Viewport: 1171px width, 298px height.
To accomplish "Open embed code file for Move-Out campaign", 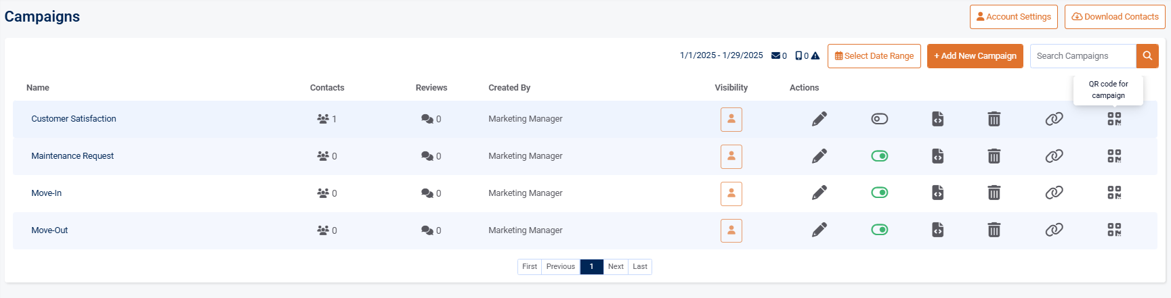I will pos(937,230).
